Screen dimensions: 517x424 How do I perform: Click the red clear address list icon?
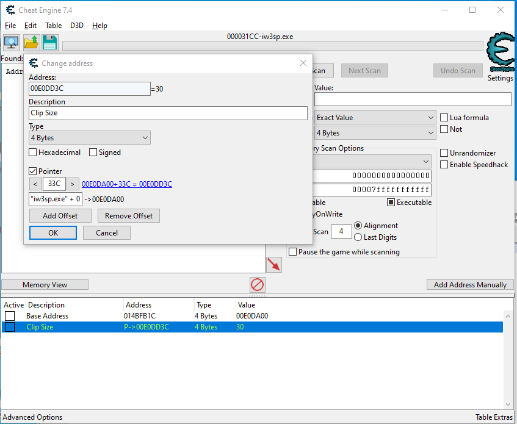[257, 285]
